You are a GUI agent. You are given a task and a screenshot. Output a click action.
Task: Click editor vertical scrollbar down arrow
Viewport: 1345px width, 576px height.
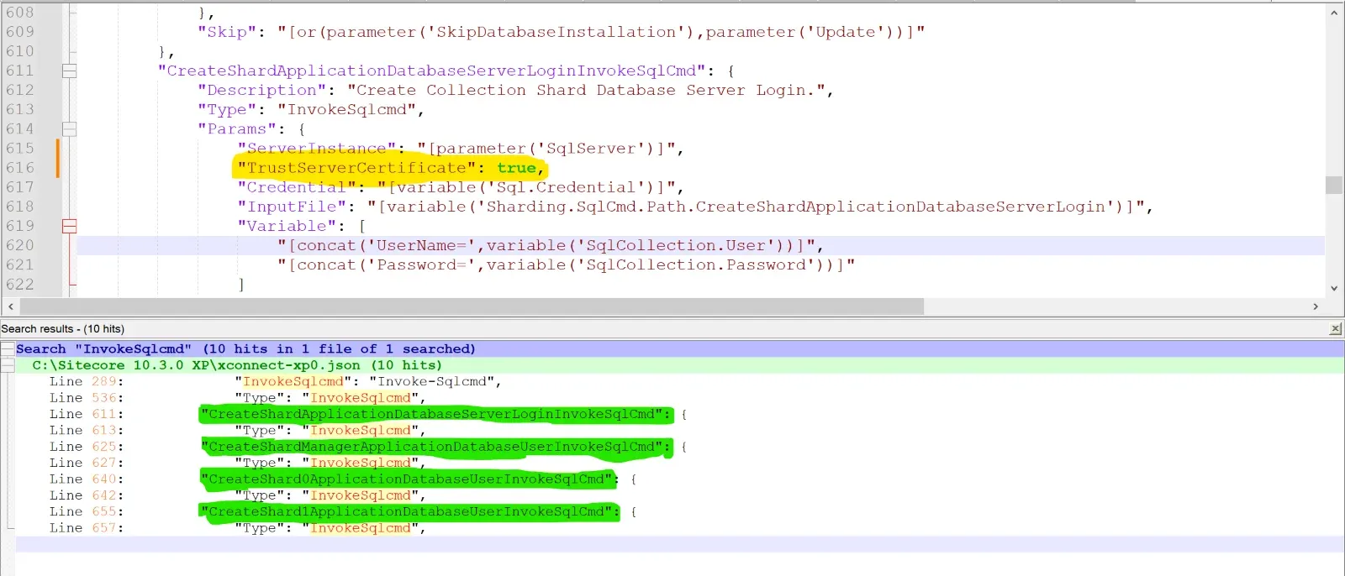pyautogui.click(x=1334, y=288)
